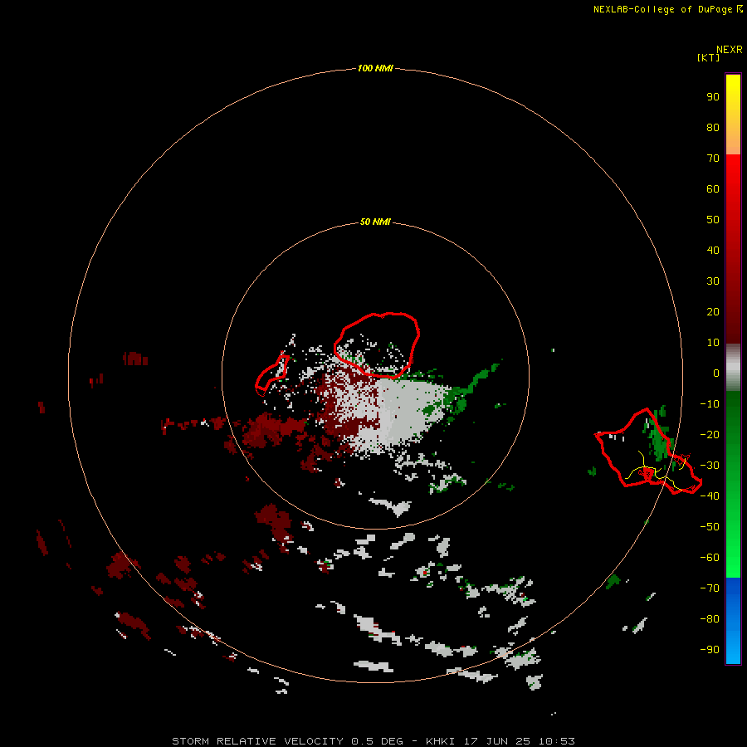Click the [KT] units label

708,57
